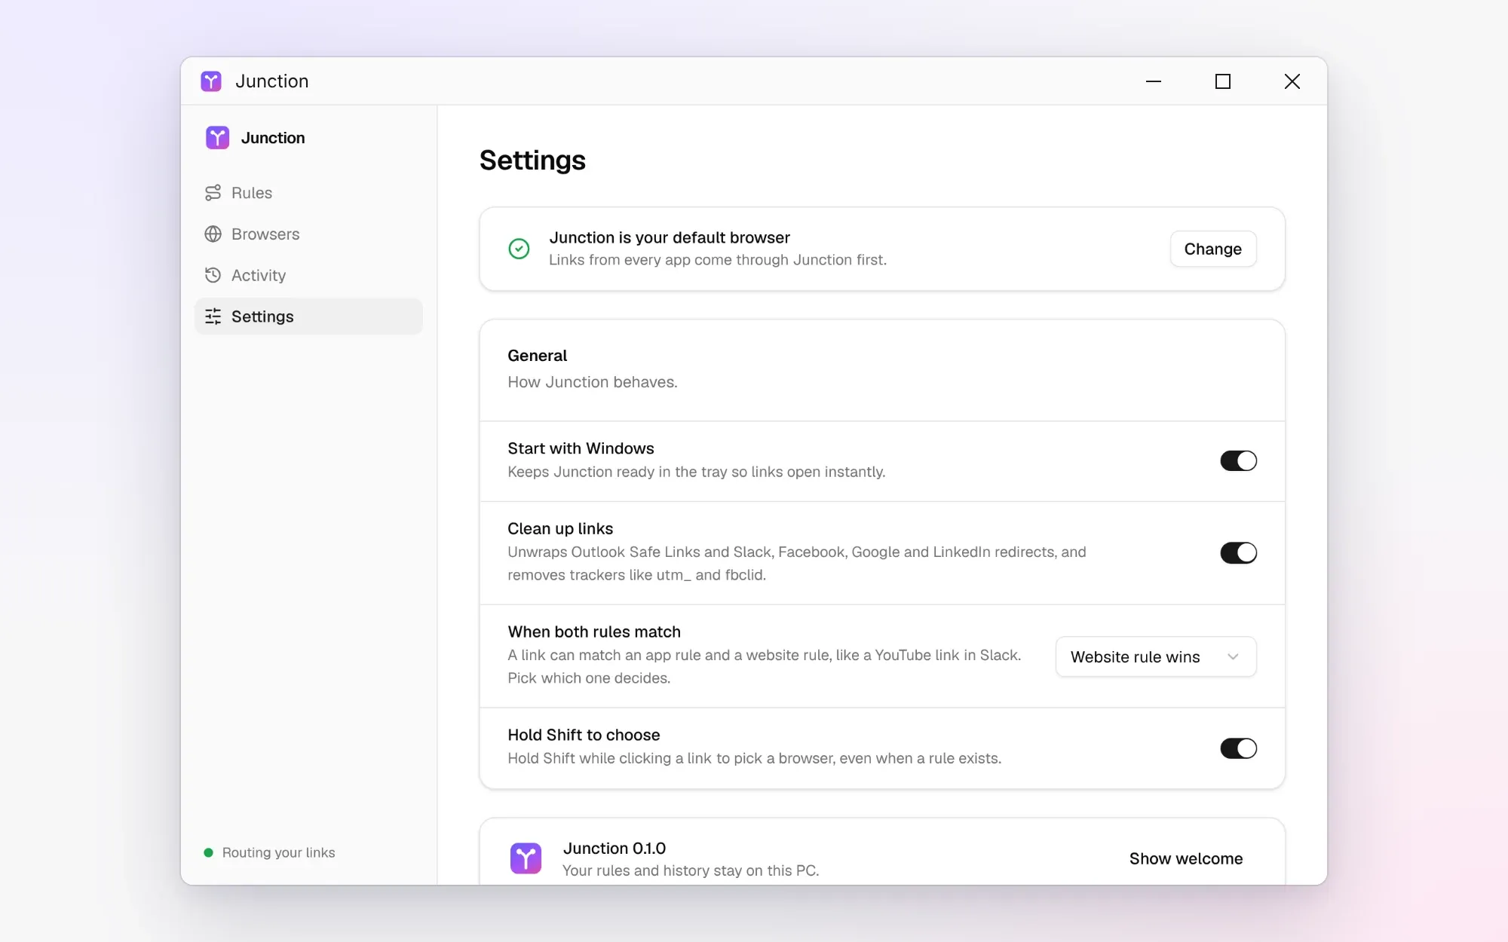Click the Settings sliders icon in the sidebar

213,317
